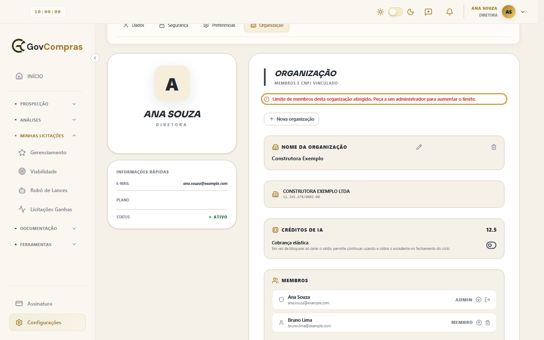
Task: Open the user profile dropdown arrow
Action: 523,12
